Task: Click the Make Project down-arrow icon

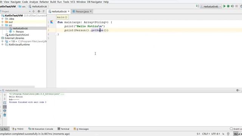Action: (197, 6)
